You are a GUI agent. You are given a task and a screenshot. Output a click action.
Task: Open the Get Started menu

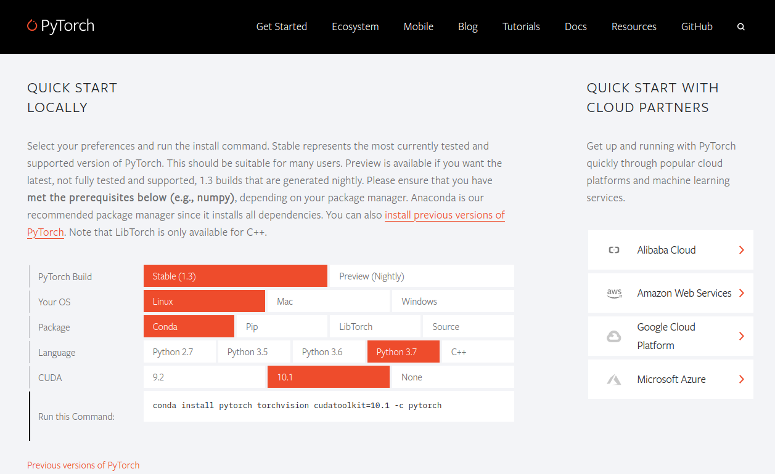282,26
